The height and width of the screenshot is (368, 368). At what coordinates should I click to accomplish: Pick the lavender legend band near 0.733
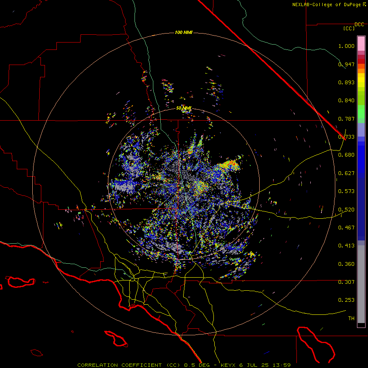coord(361,130)
